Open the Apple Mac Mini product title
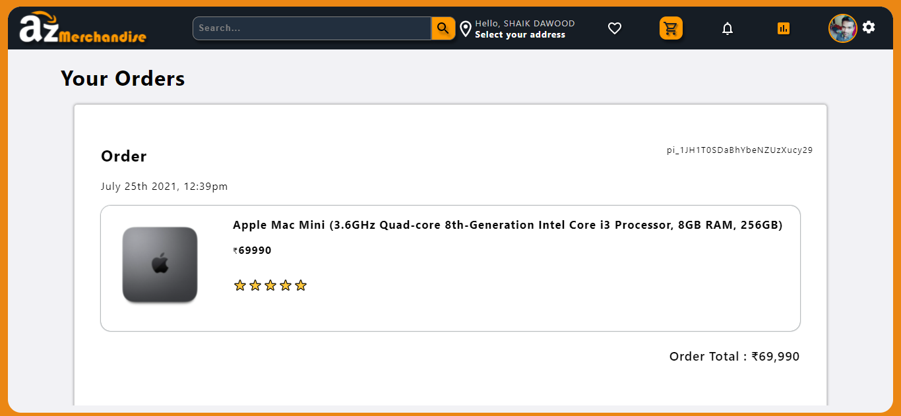This screenshot has height=416, width=901. tap(507, 225)
